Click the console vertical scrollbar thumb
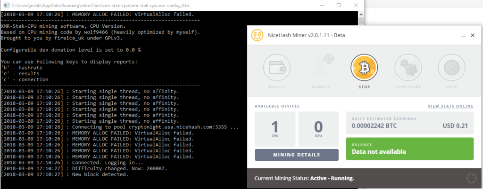Screen dimensions: 483x189 click(x=361, y=21)
